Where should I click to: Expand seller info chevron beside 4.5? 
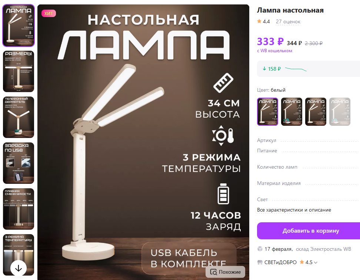316,263
